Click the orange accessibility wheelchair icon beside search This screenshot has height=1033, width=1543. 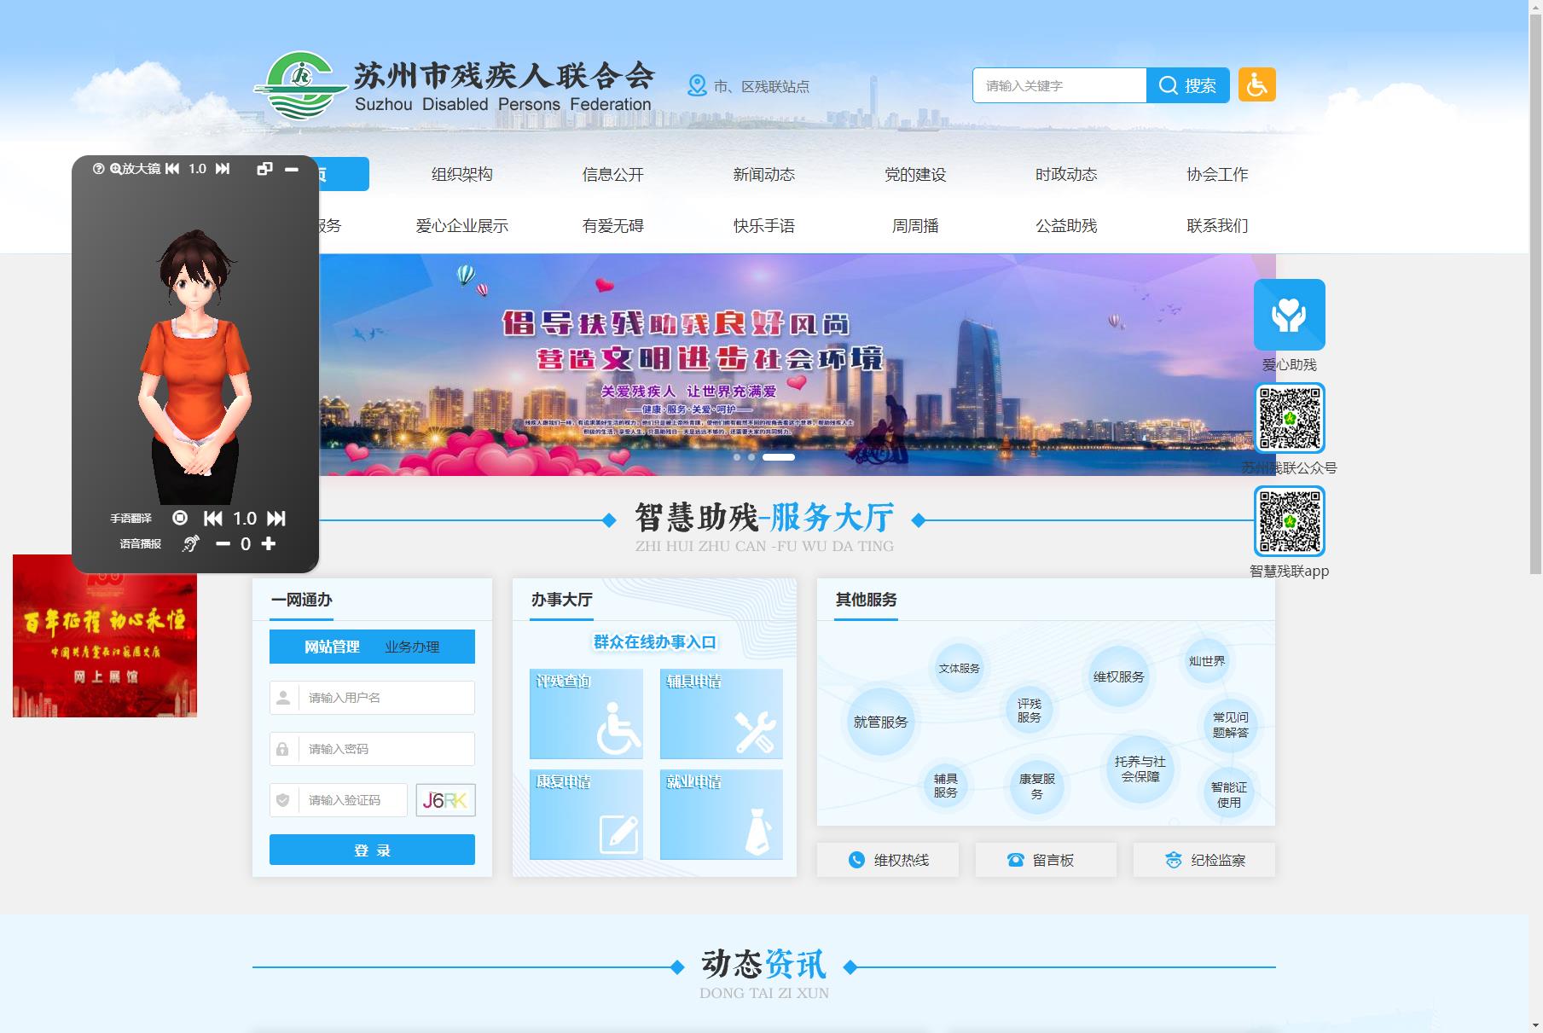(x=1256, y=84)
